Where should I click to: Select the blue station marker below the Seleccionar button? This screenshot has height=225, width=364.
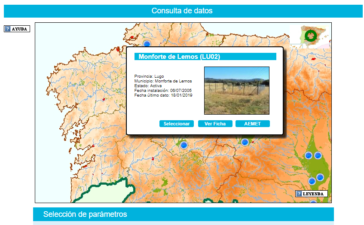point(184,145)
